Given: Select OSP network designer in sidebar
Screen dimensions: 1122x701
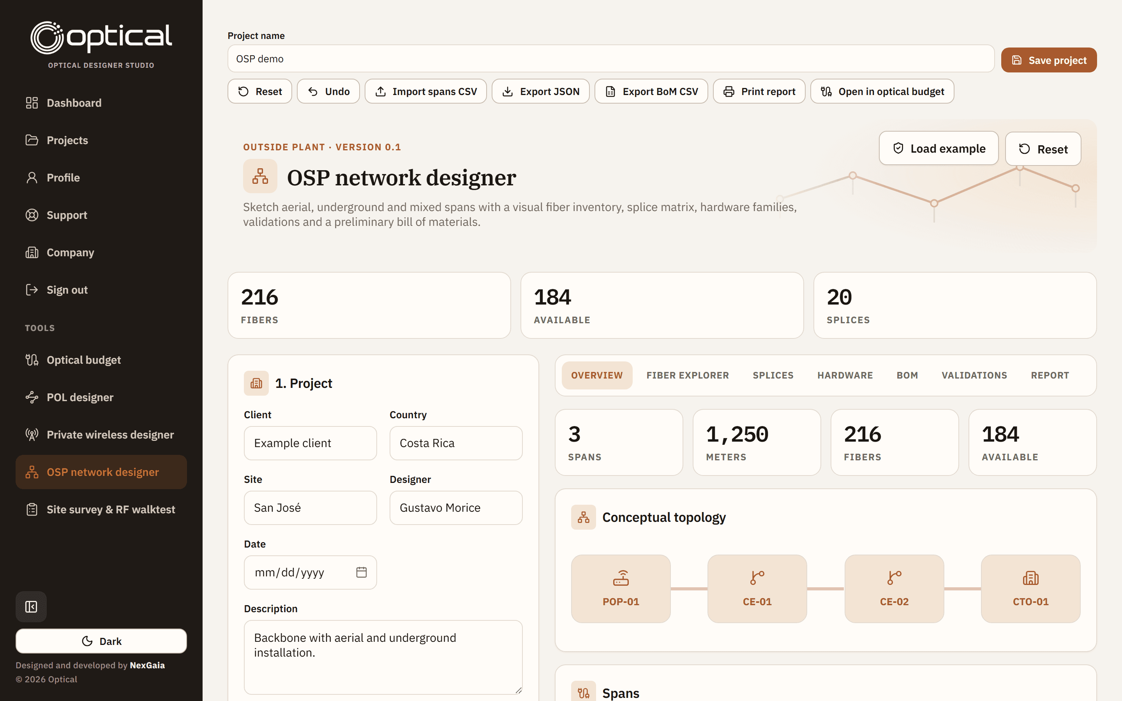Looking at the screenshot, I should 101,472.
